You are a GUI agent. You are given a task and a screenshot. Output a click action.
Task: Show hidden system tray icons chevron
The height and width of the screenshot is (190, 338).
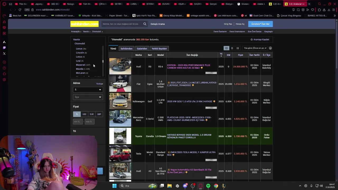click(x=300, y=186)
